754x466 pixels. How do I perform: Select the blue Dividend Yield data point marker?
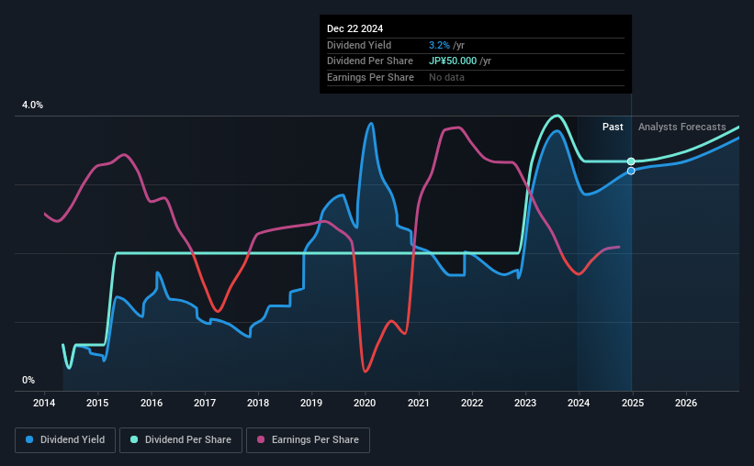click(631, 171)
